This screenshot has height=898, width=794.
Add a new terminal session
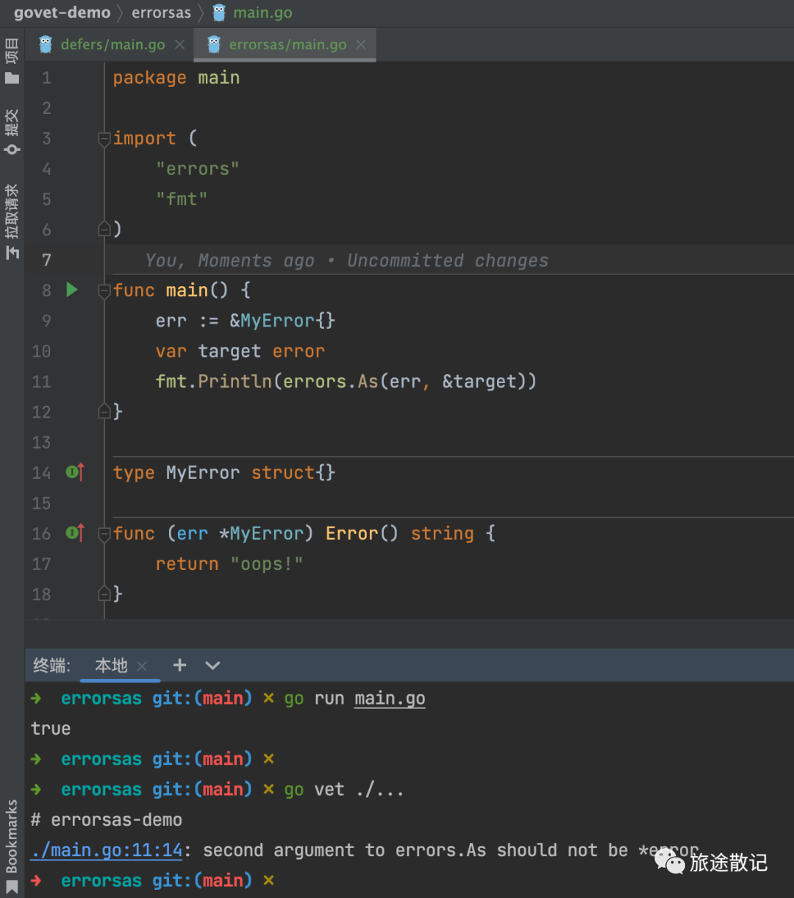point(179,666)
